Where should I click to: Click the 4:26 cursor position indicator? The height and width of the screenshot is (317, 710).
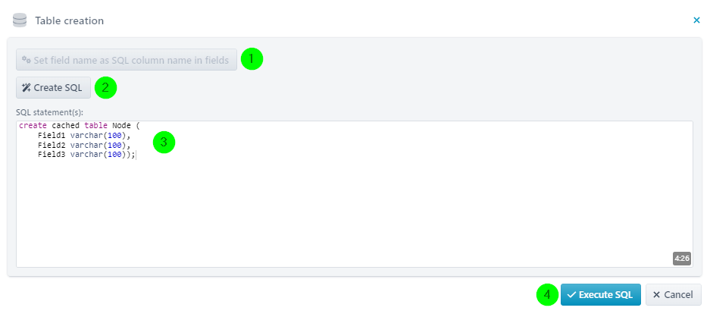tap(681, 259)
